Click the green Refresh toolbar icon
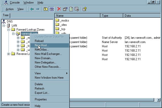 (x=71, y=9)
